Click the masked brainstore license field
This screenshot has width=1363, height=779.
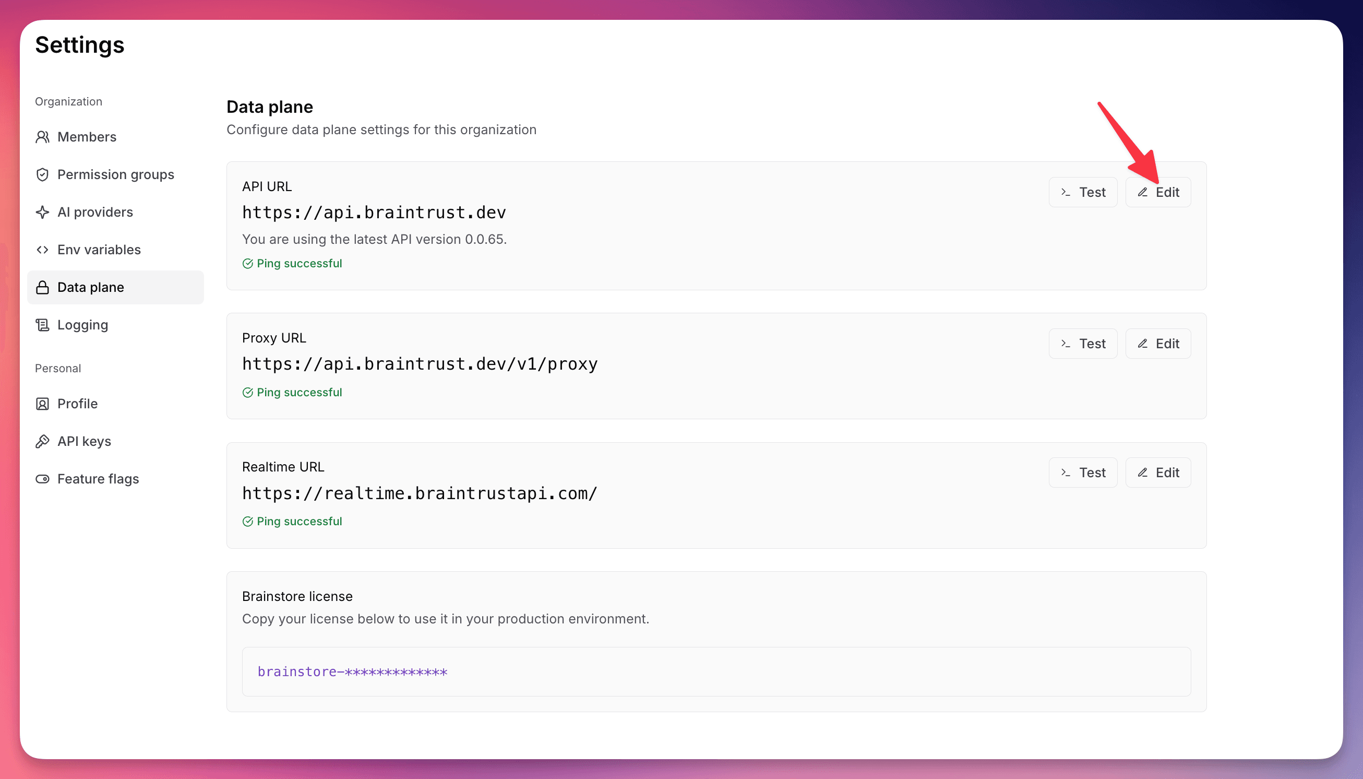716,671
